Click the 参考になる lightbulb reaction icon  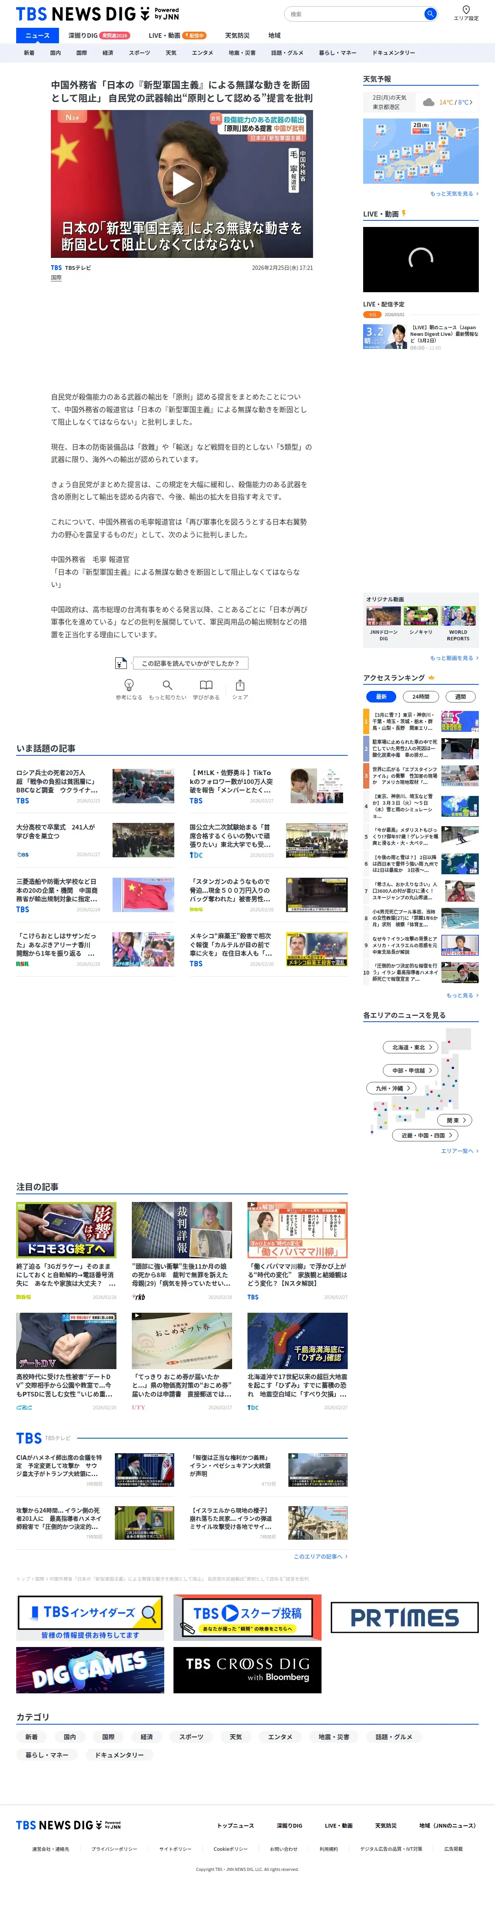[x=129, y=684]
